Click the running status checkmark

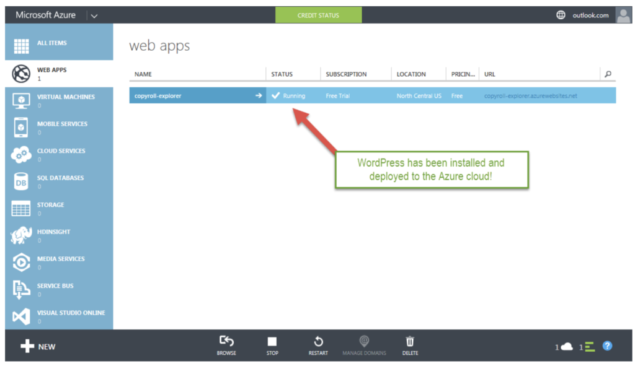click(275, 96)
